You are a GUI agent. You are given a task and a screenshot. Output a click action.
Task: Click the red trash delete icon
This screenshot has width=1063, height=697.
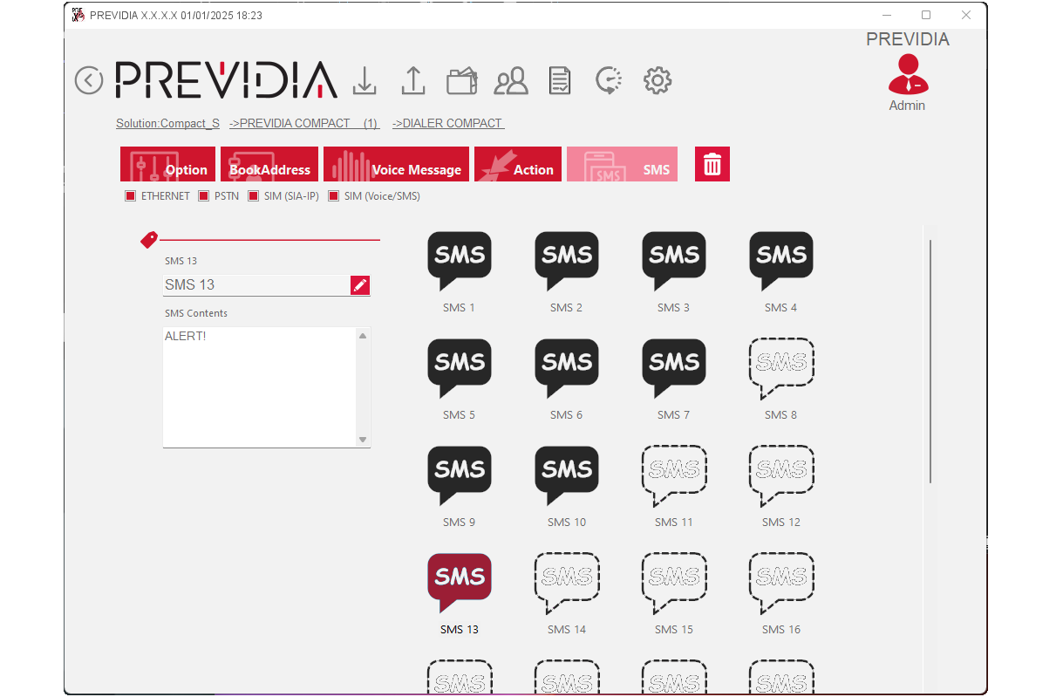(712, 164)
